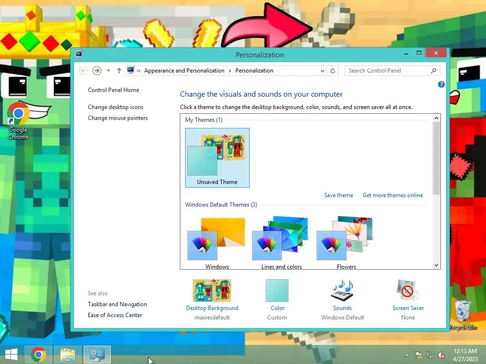Click the Control Panel icon in address bar
486x364 pixels.
(x=131, y=70)
